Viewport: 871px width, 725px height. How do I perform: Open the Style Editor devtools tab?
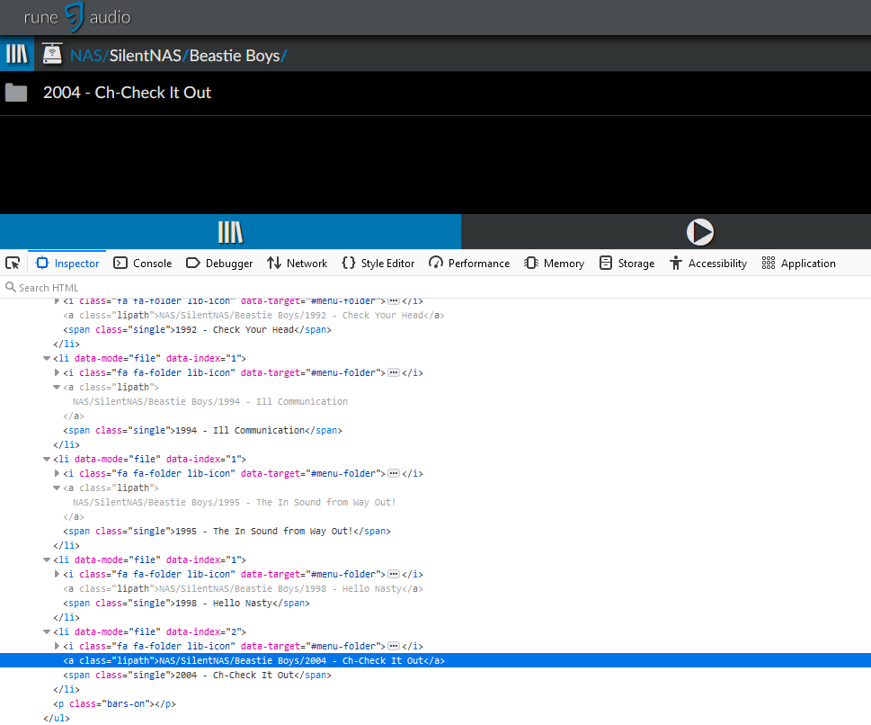(x=378, y=263)
